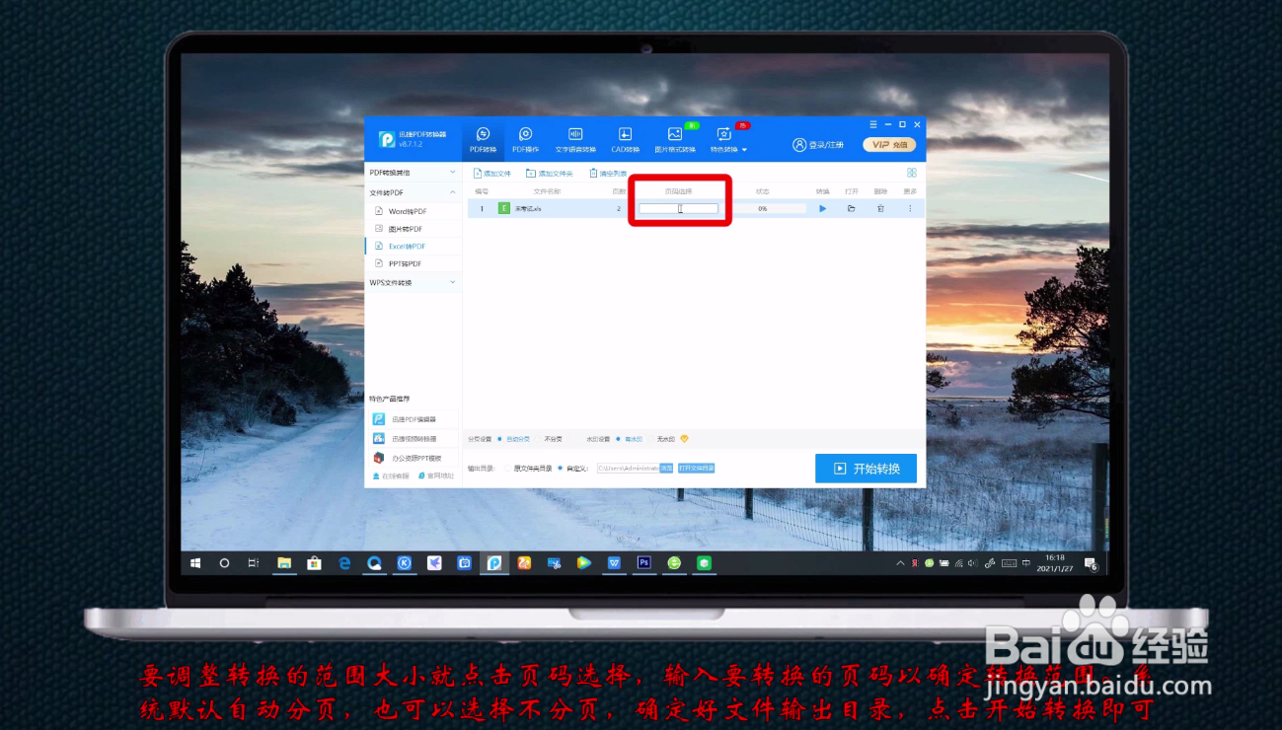Image resolution: width=1282 pixels, height=730 pixels.
Task: Select Word转PDF in the sidebar
Action: (x=414, y=211)
